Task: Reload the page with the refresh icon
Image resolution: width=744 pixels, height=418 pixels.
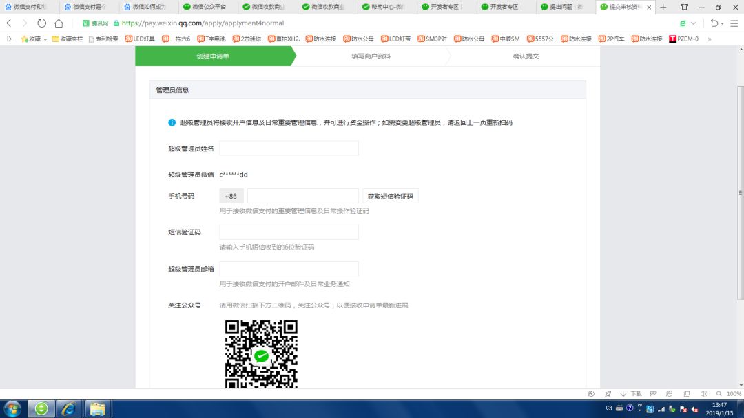Action: click(x=42, y=23)
